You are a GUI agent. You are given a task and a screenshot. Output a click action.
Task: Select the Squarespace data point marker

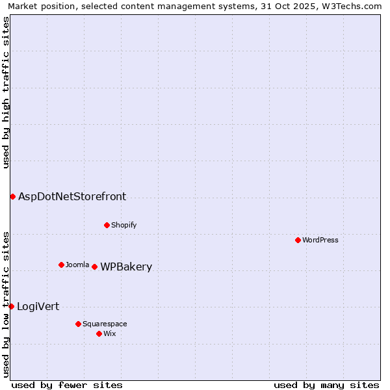click(x=78, y=324)
